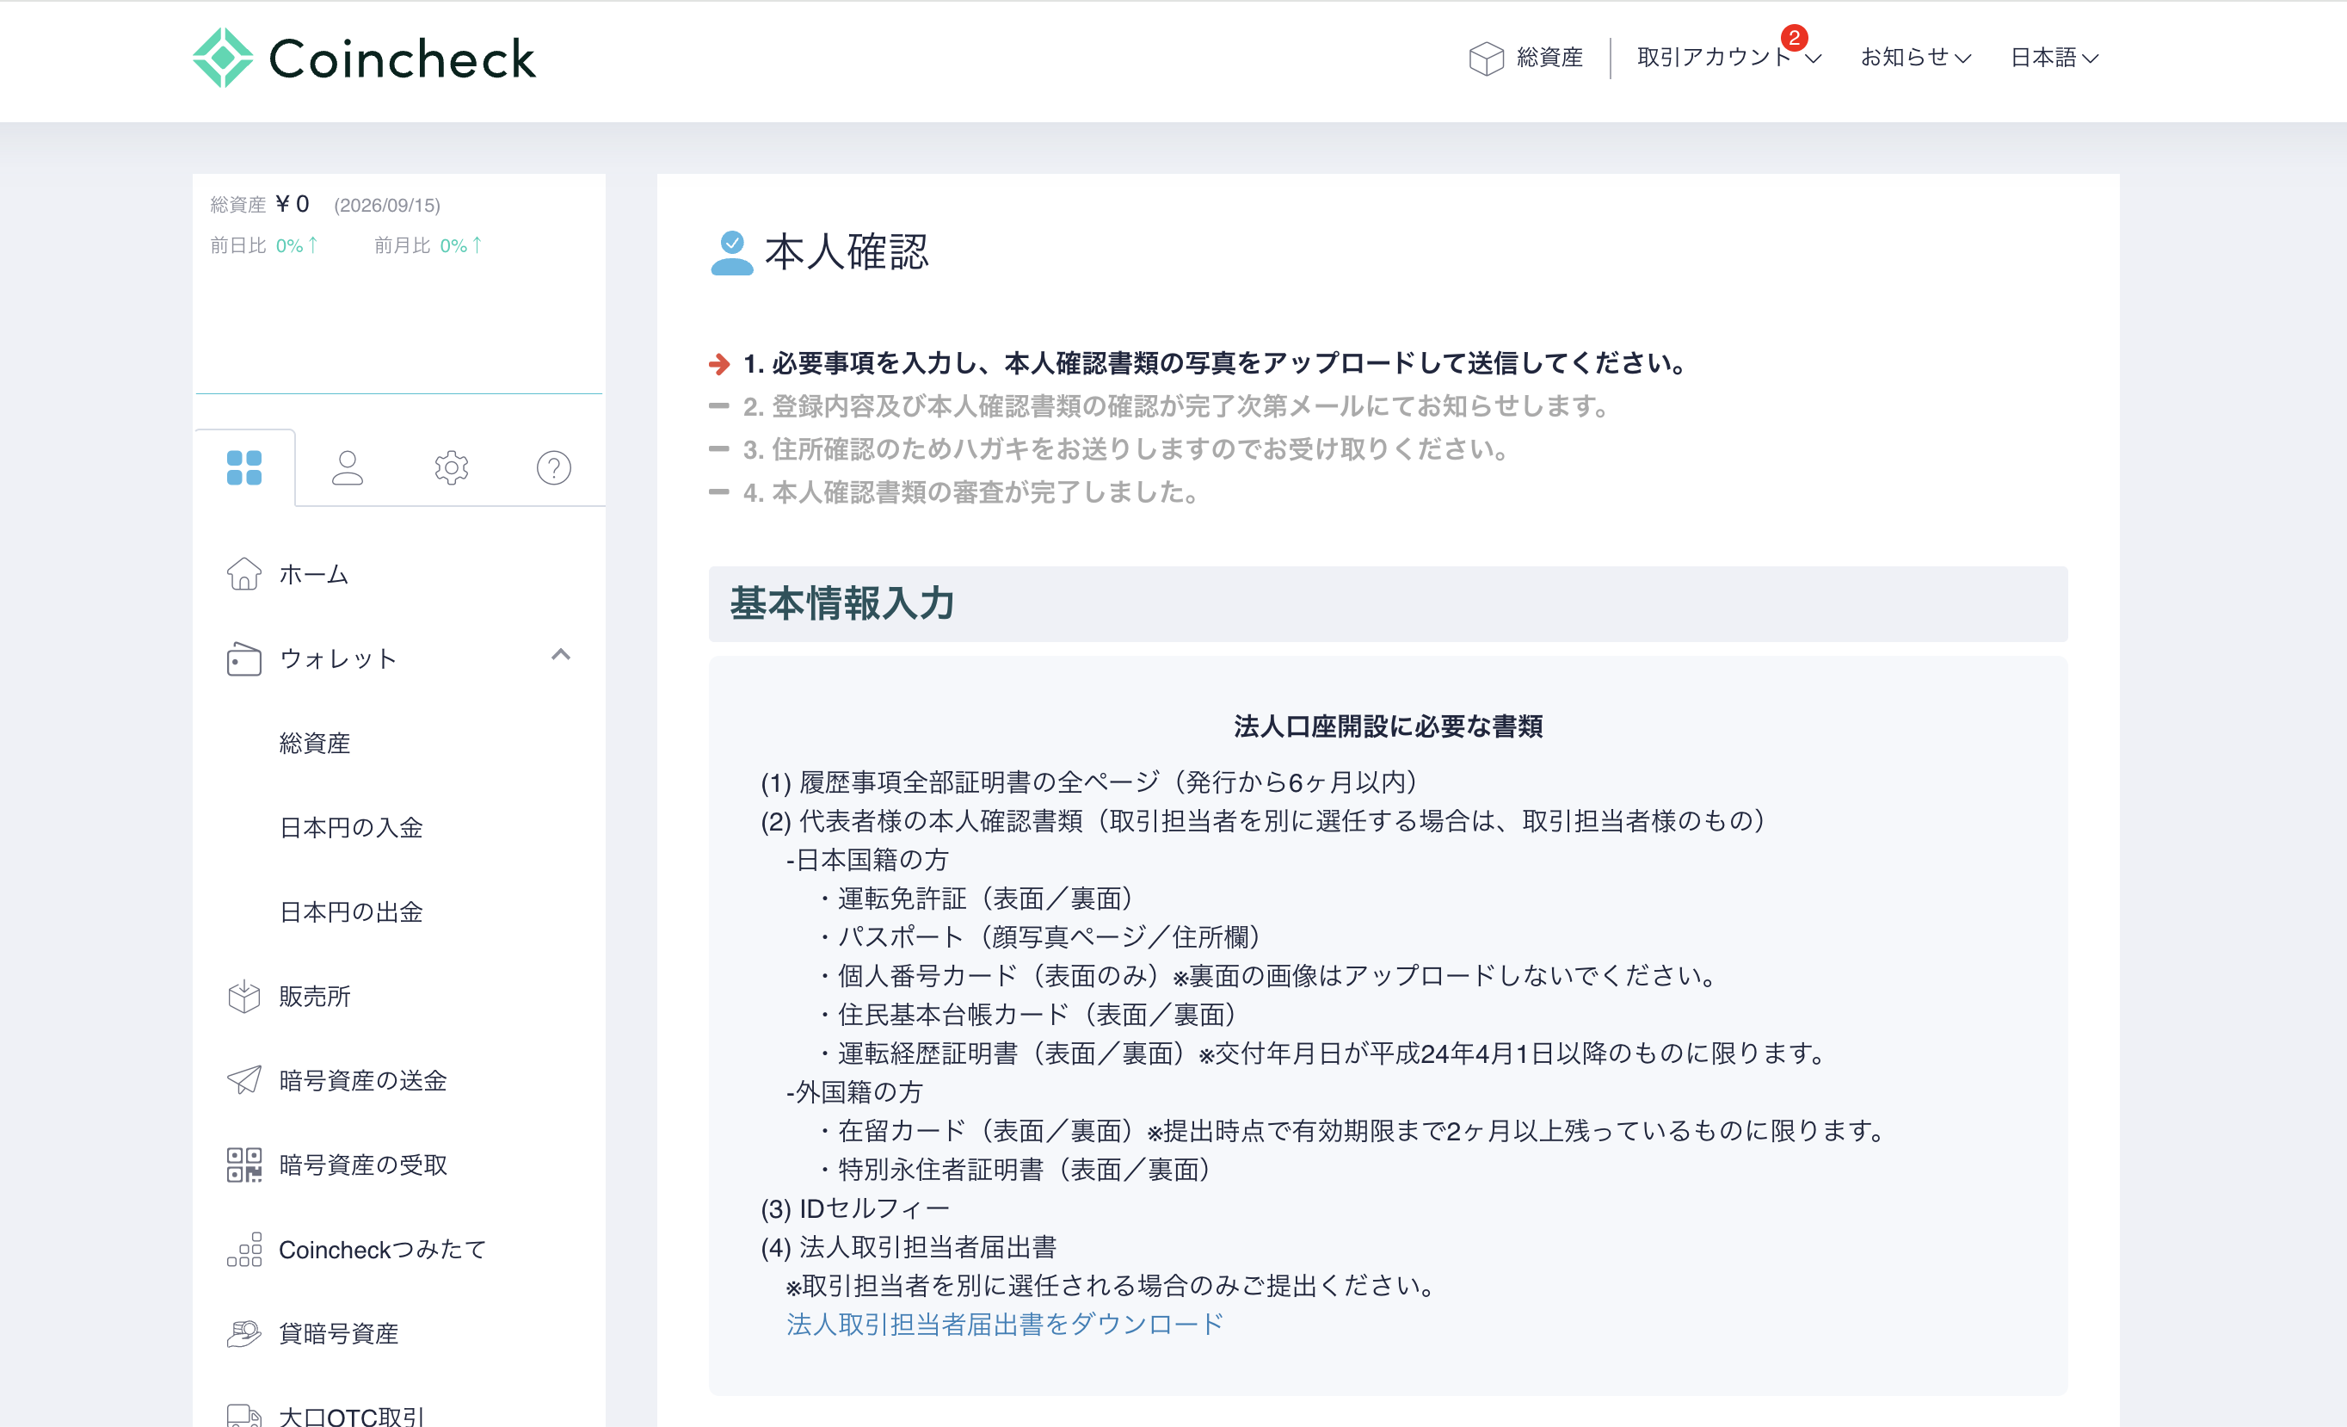Click the 前月比 0% value
This screenshot has height=1427, width=2347.
pos(460,246)
